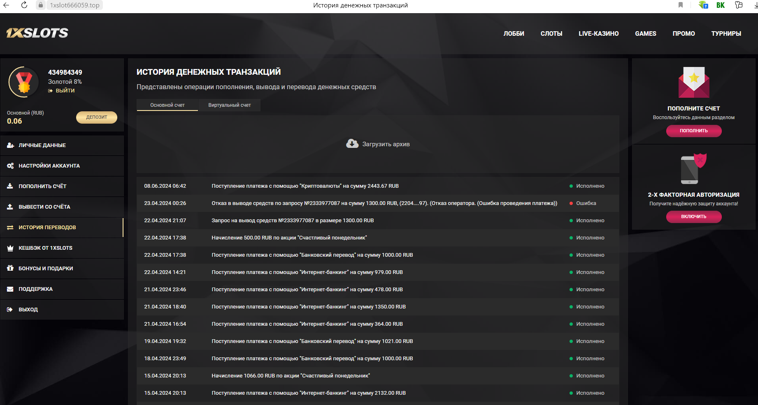Open the ПРОМО page

click(684, 34)
